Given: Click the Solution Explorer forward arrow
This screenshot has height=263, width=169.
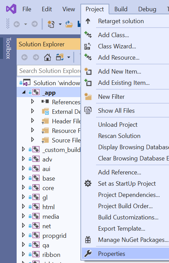Looking at the screenshot, I should [36, 57].
